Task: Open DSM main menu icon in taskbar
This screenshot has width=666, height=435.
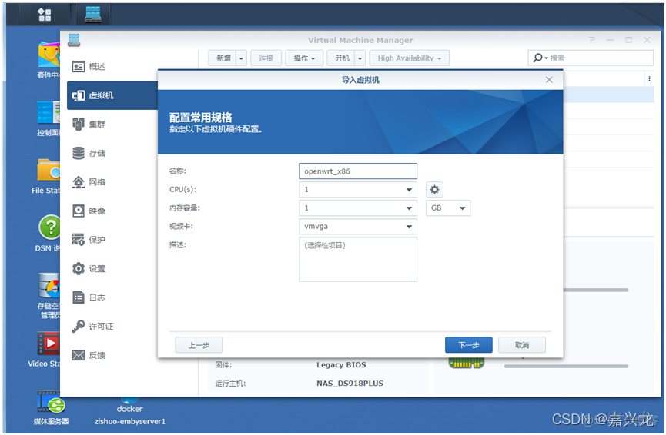Action: coord(45,15)
